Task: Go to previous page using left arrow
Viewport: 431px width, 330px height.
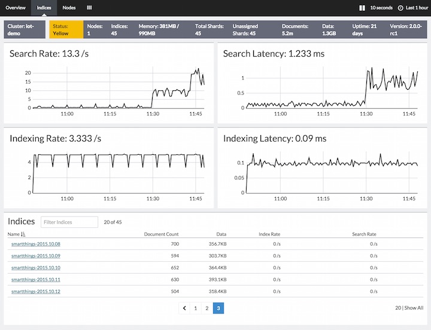Action: (x=183, y=308)
